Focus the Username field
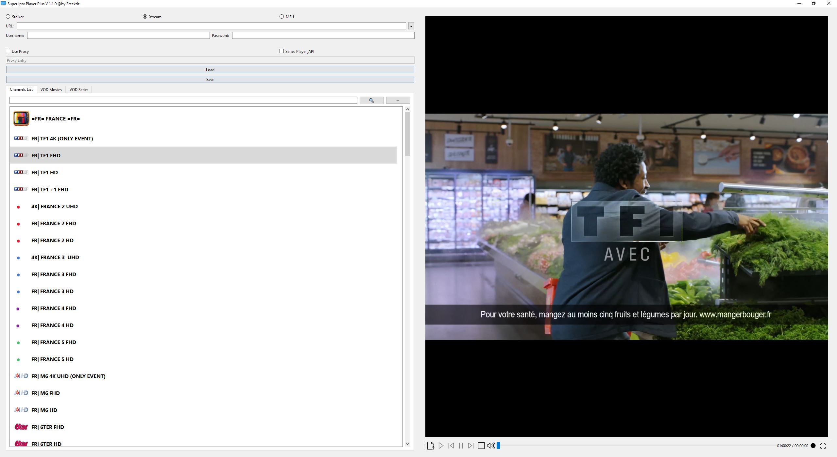The image size is (837, 457). 118,35
